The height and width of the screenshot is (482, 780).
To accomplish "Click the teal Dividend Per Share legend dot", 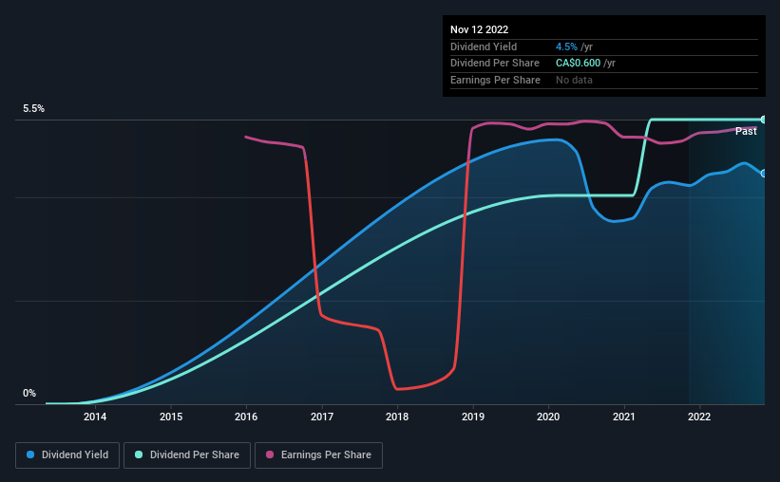I will [139, 454].
